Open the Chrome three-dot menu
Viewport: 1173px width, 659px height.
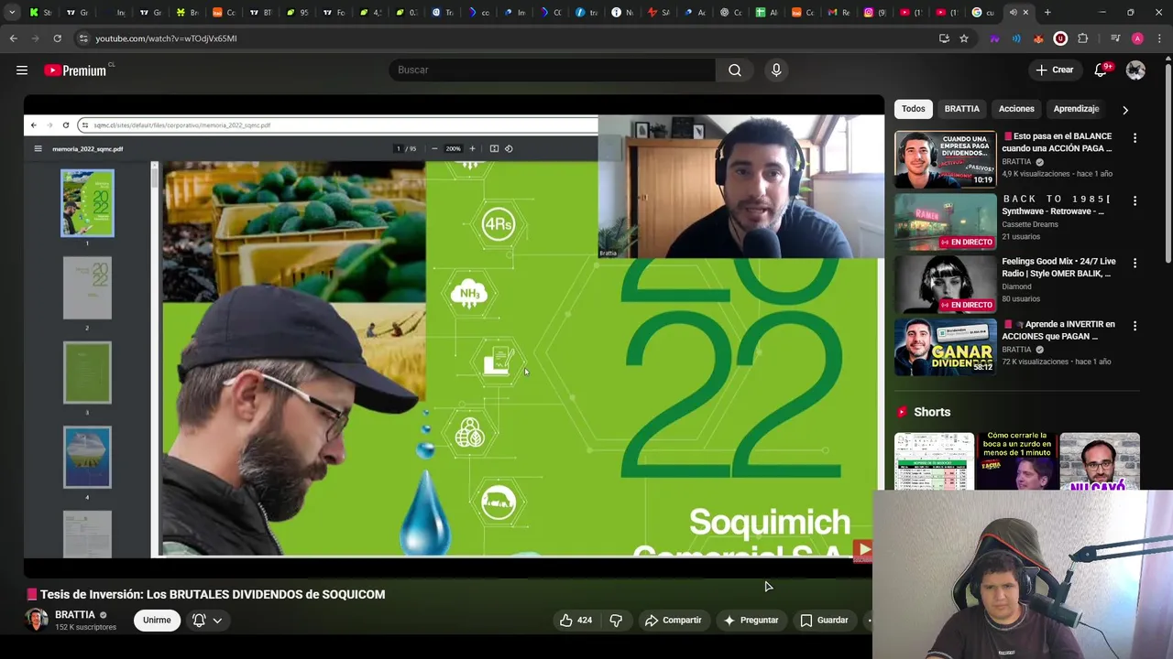[1159, 38]
